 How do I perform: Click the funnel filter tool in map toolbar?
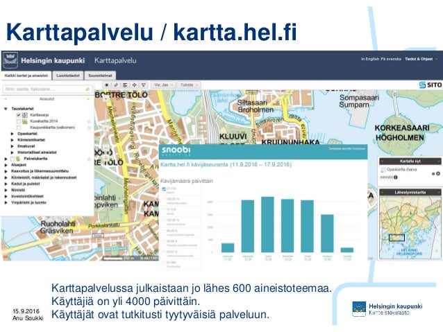point(144,85)
